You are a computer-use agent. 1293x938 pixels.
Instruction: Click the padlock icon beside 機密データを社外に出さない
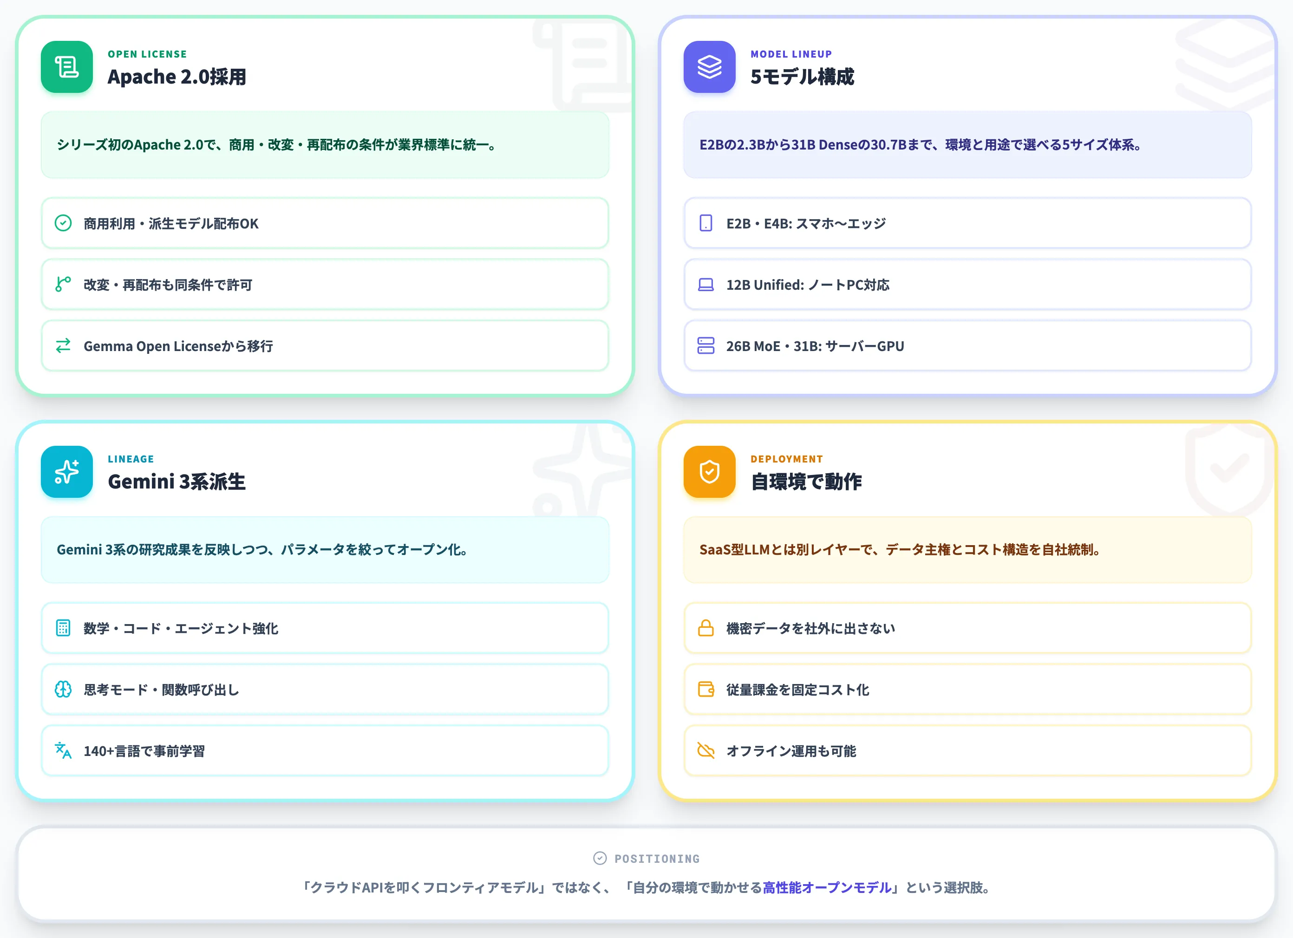706,628
